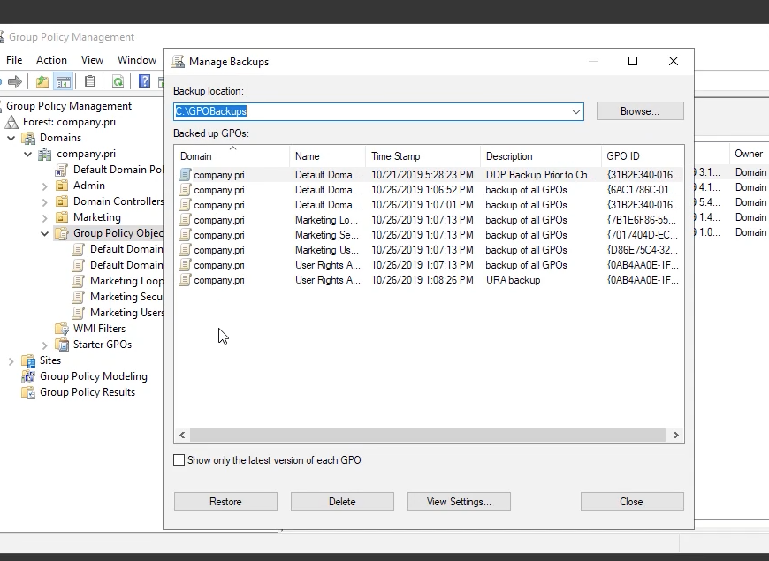Click the Restore button
Screen dimensions: 769x561
[225, 502]
